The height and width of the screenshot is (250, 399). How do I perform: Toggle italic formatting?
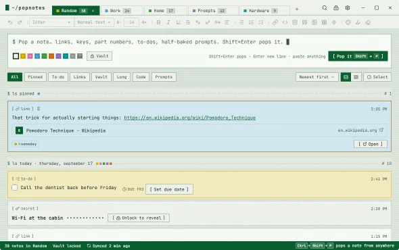[168, 22]
